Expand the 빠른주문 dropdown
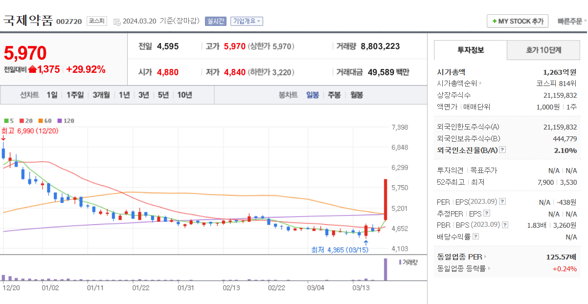 pyautogui.click(x=572, y=22)
